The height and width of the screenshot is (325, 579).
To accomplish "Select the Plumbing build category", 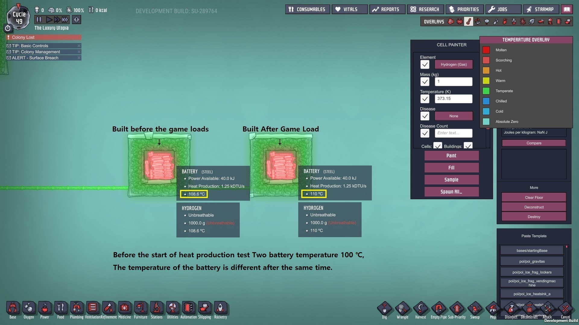I will (77, 308).
